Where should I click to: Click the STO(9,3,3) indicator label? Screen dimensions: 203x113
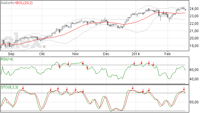click(10, 87)
